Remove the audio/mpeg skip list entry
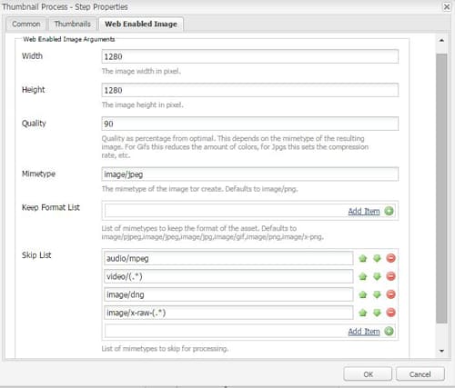This screenshot has height=388, width=455. [390, 258]
